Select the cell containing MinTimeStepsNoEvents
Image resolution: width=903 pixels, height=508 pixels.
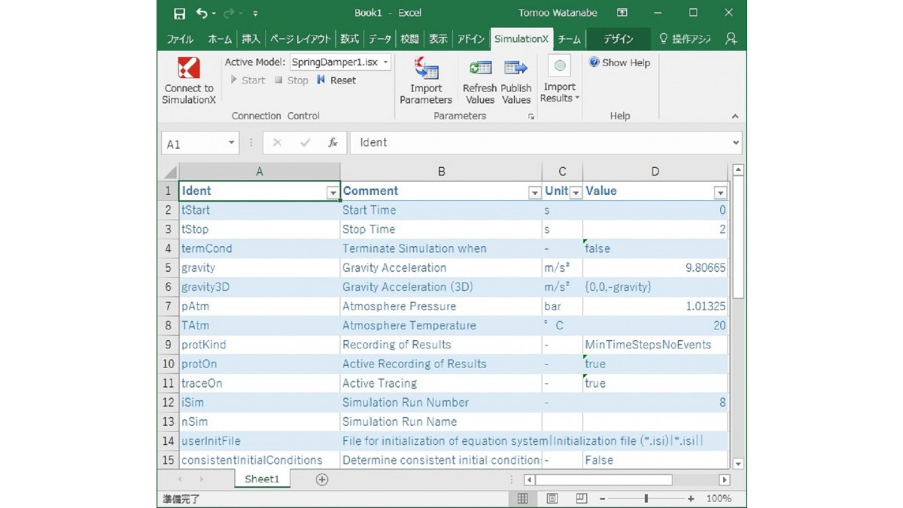click(x=655, y=345)
